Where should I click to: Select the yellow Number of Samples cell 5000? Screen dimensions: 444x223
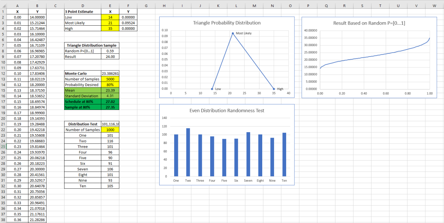click(x=110, y=79)
